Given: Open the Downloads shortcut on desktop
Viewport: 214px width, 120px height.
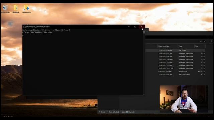Looking at the screenshot, I should point(26,9).
